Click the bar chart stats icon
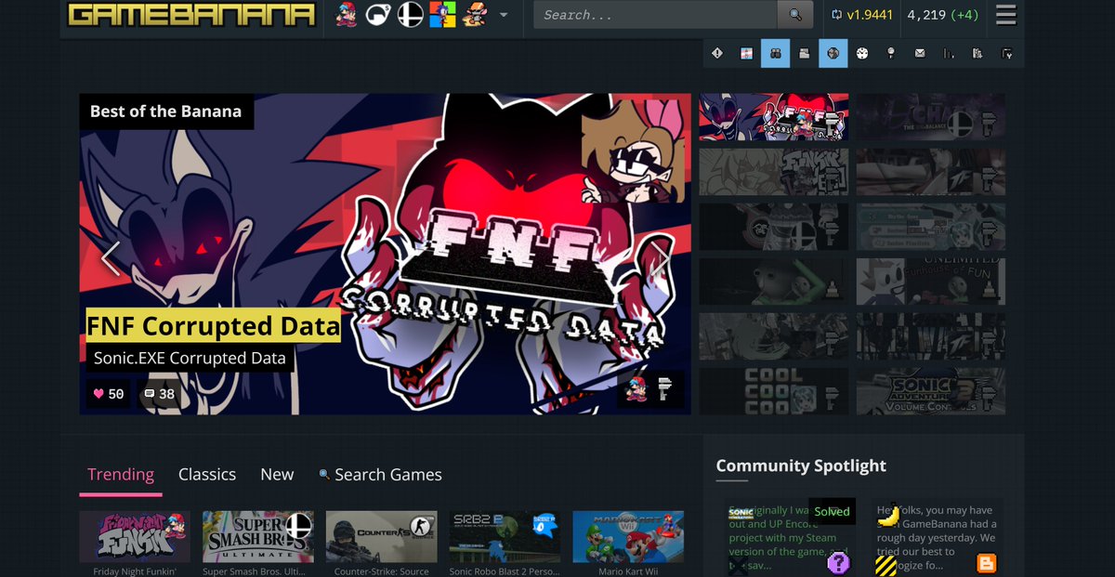This screenshot has width=1115, height=577. click(949, 54)
